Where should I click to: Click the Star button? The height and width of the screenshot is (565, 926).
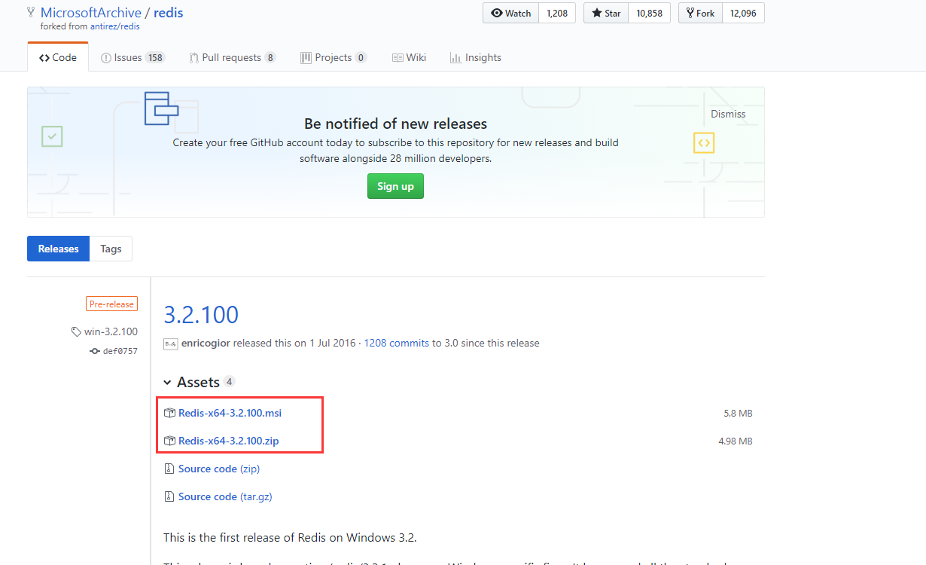click(606, 13)
